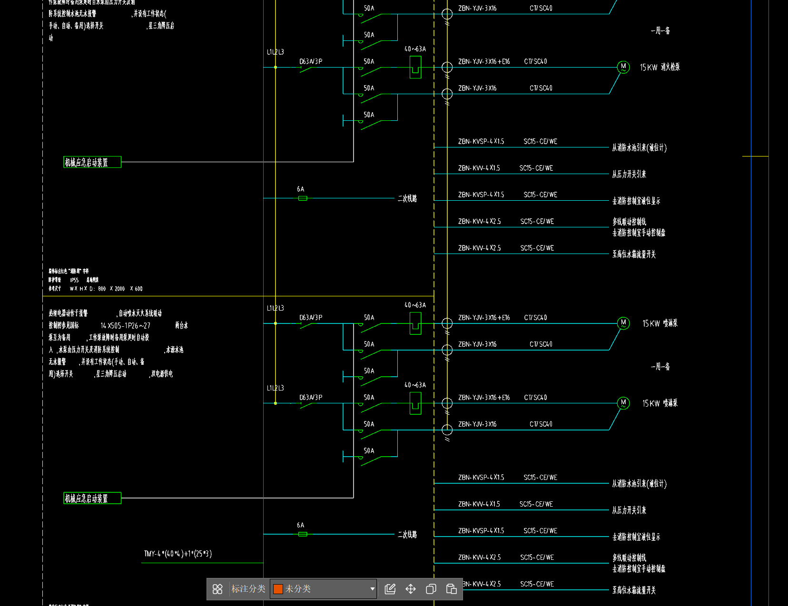788x606 pixels.
Task: Pick the orange swatch beside 未分类
Action: [x=278, y=589]
